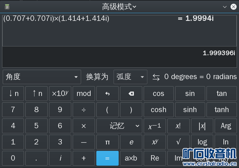Click the a×b factorize button
This screenshot has width=239, height=168.
tap(131, 158)
